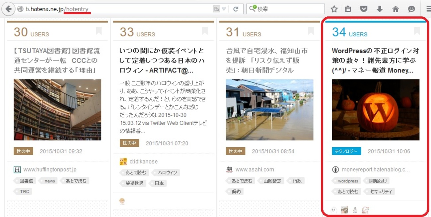This screenshot has width=431, height=217.
Task: Open the 台風で自宅浸水 article title
Action: pos(267,60)
